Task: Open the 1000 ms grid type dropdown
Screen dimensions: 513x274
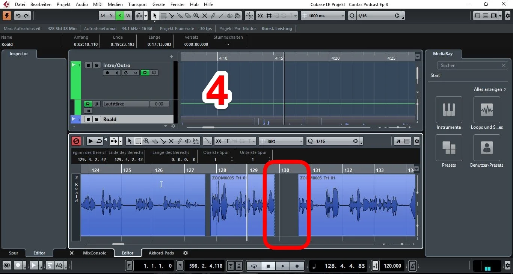Action: click(x=323, y=16)
